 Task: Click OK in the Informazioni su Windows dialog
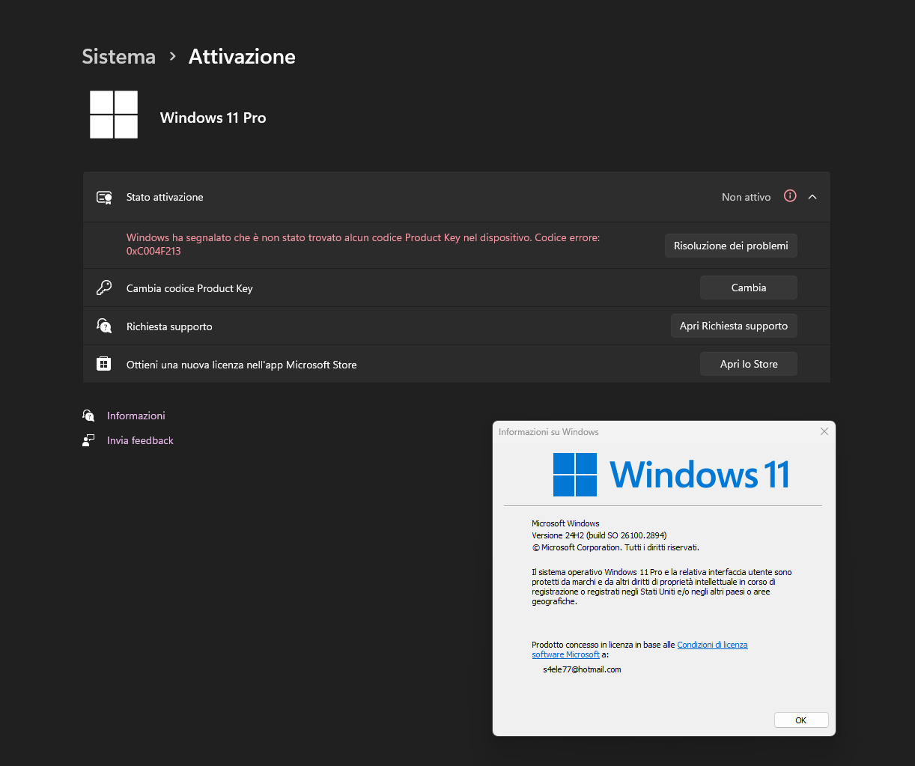pos(801,720)
